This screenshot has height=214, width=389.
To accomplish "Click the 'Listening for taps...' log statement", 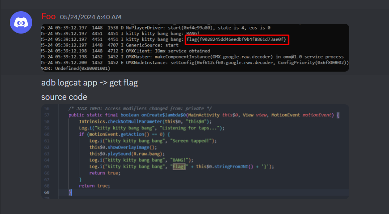I will coord(152,128).
